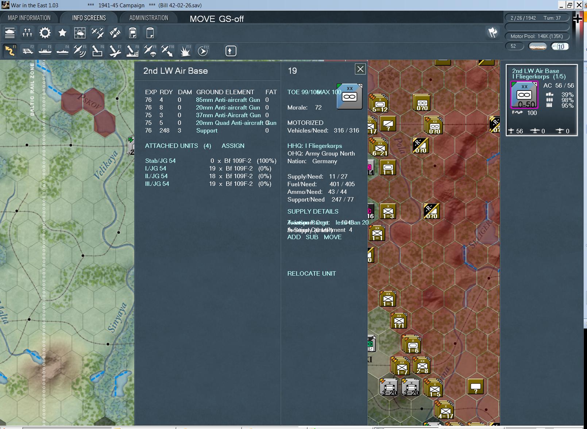Select the 4=17 unit stack on map
The image size is (587, 429).
point(445,410)
